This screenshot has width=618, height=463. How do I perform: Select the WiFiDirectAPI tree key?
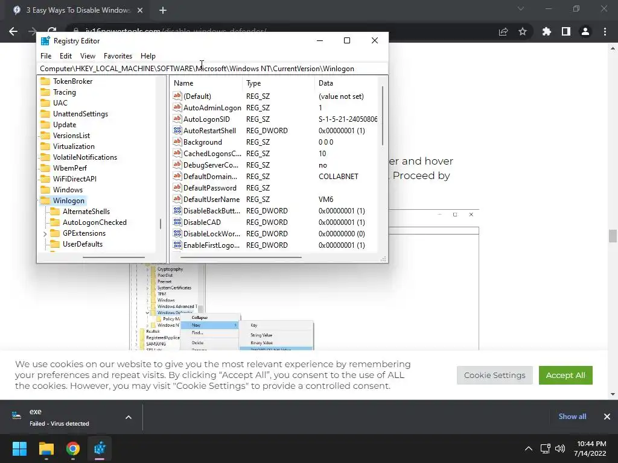pos(74,178)
